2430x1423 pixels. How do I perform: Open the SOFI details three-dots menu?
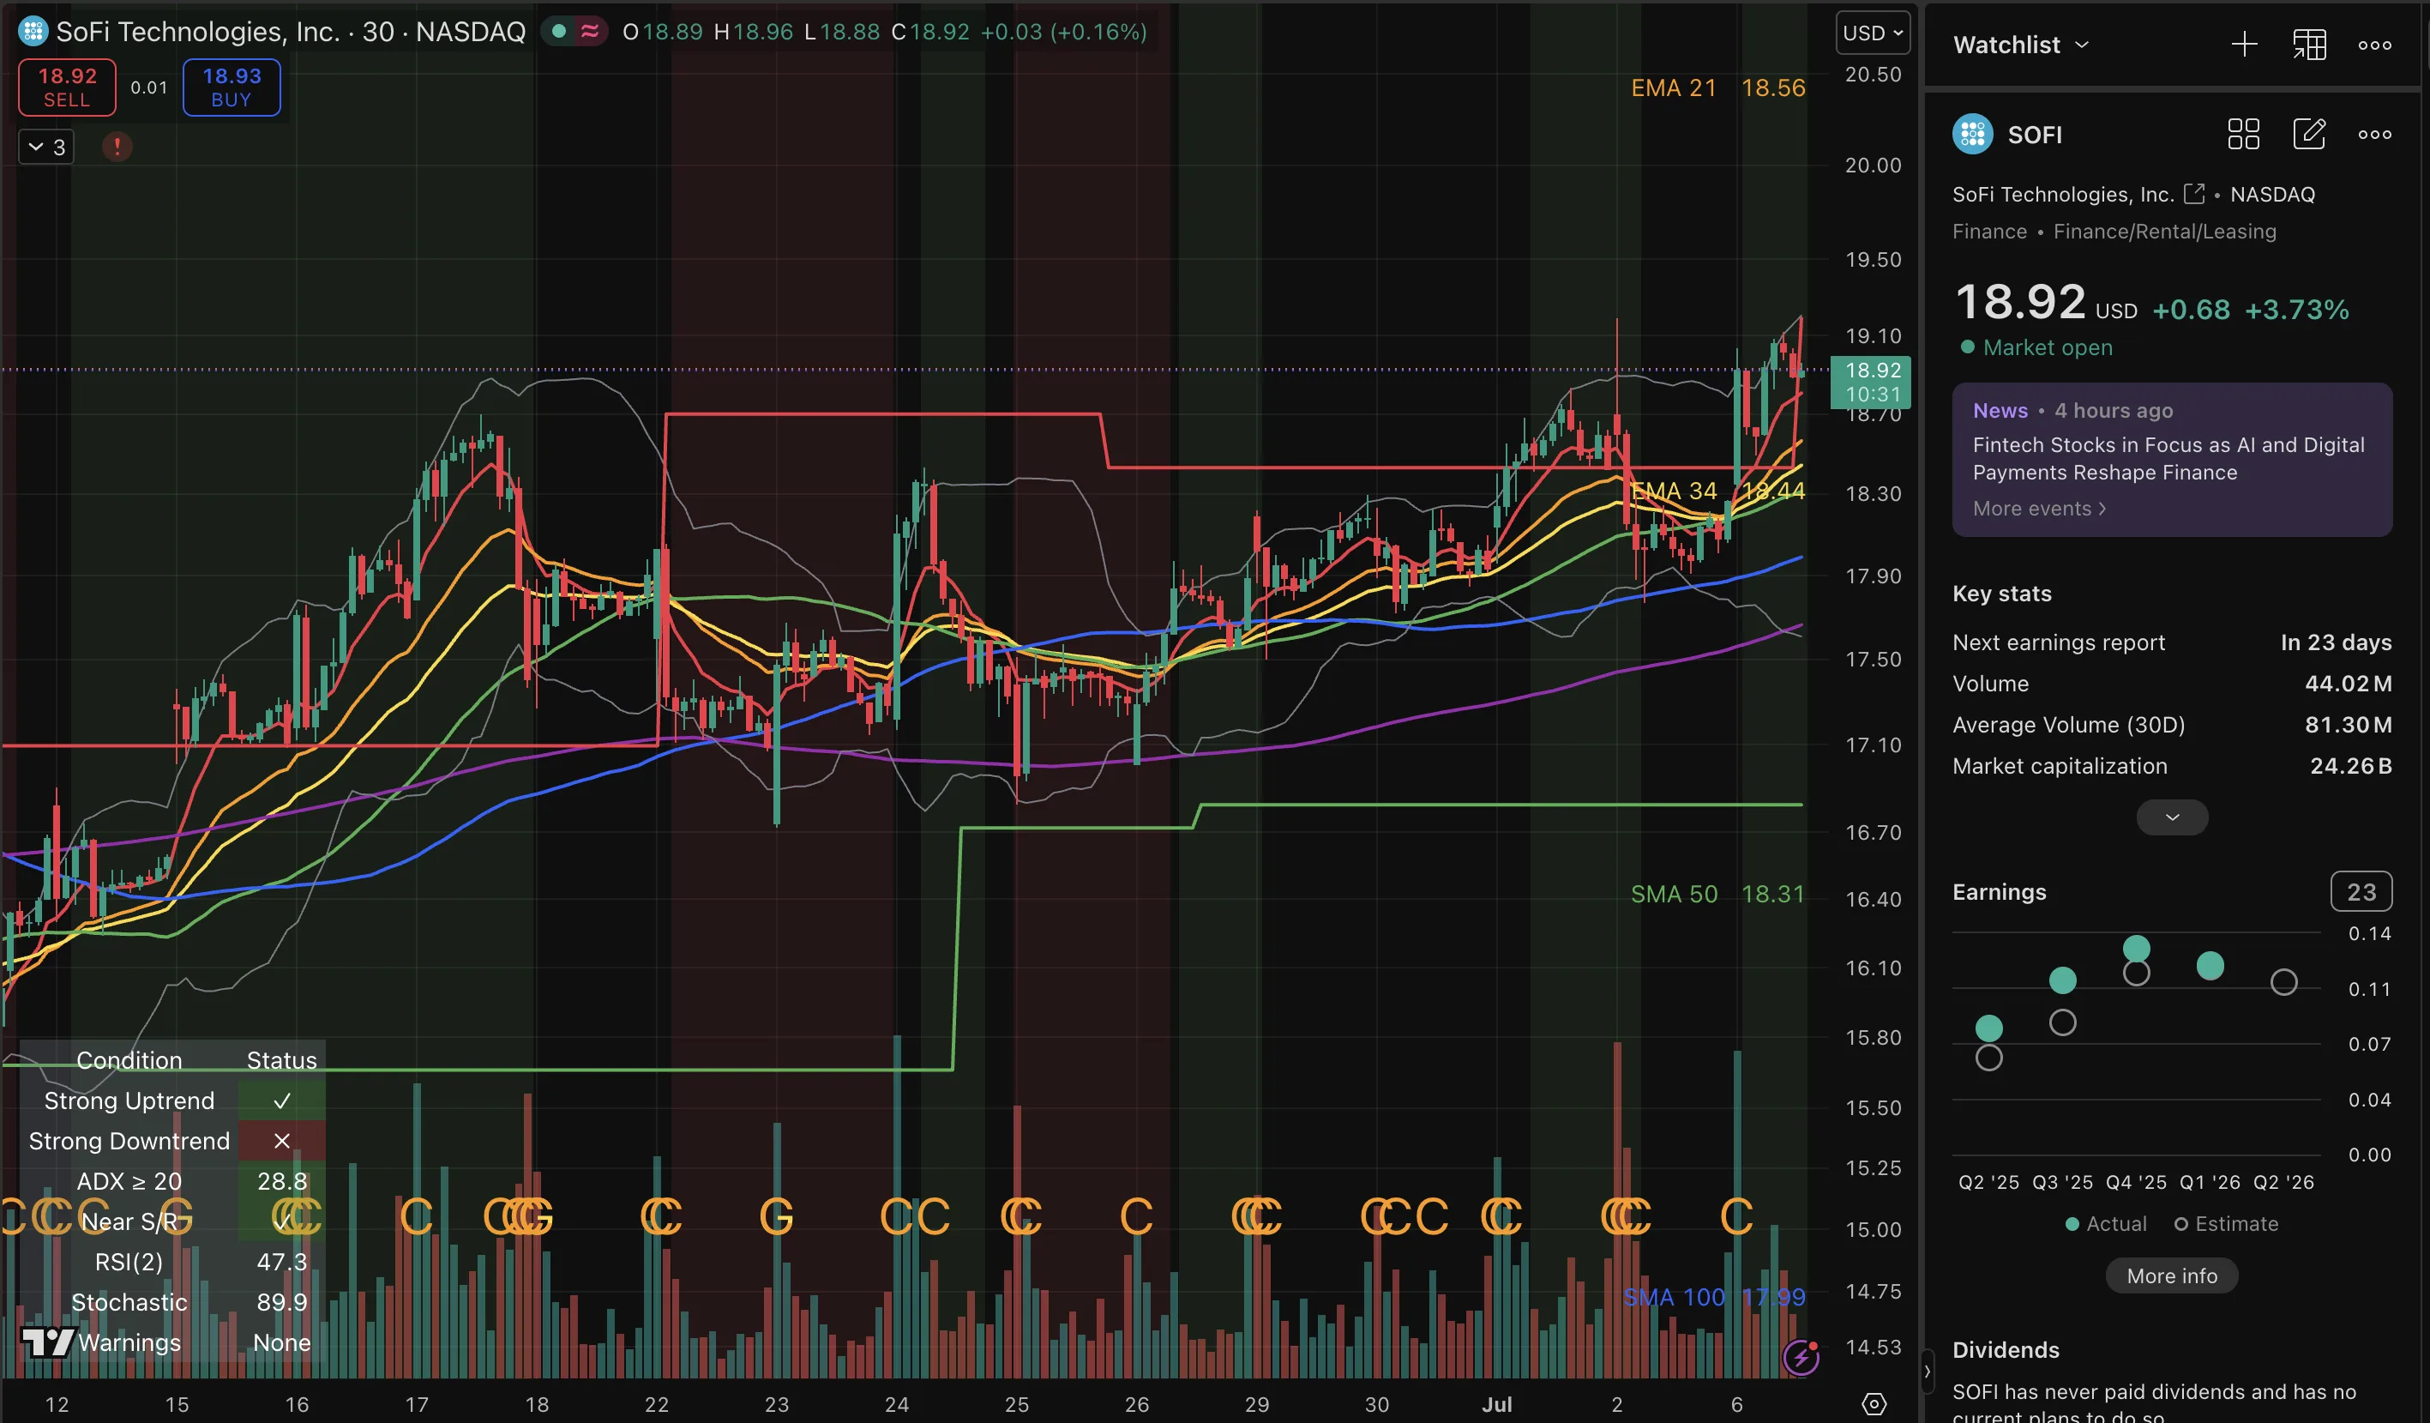coord(2374,134)
